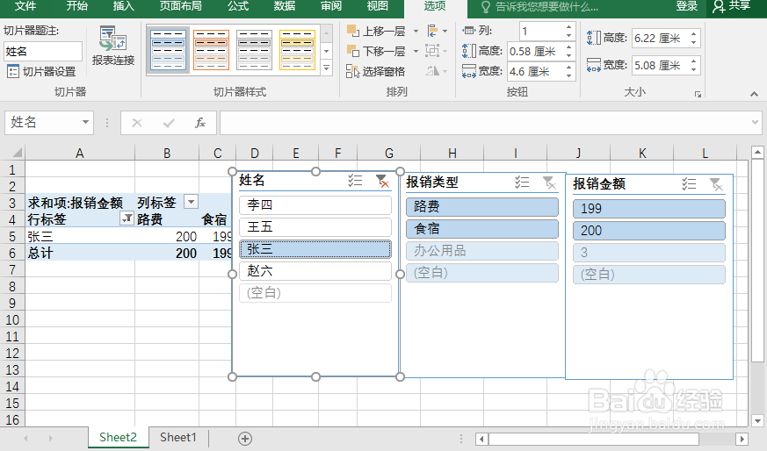Clear filter on 报销类型 slicer

click(549, 183)
